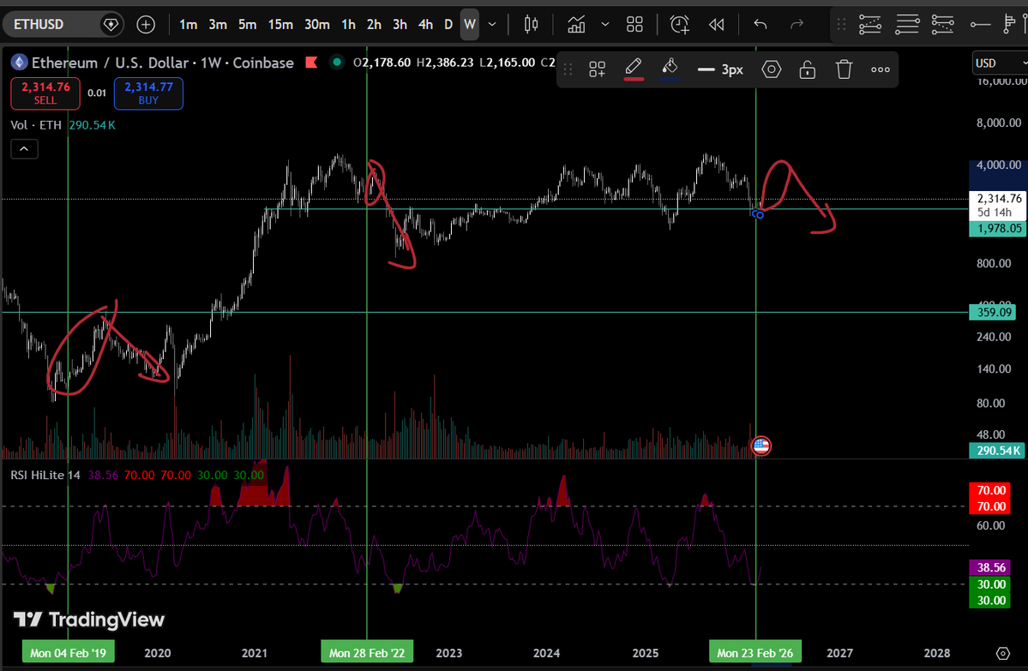Screen dimensions: 1028x671
Task: Open more options three-dots menu
Action: tap(881, 69)
